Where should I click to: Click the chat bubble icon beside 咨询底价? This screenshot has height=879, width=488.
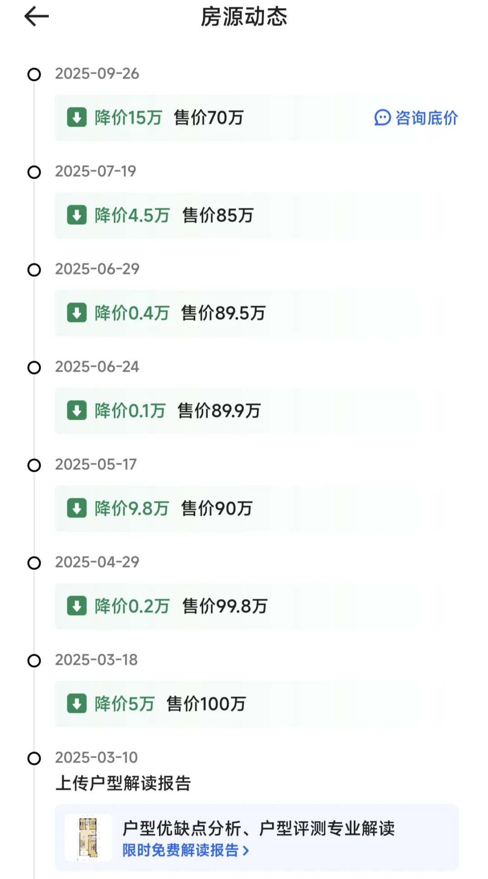tap(382, 118)
